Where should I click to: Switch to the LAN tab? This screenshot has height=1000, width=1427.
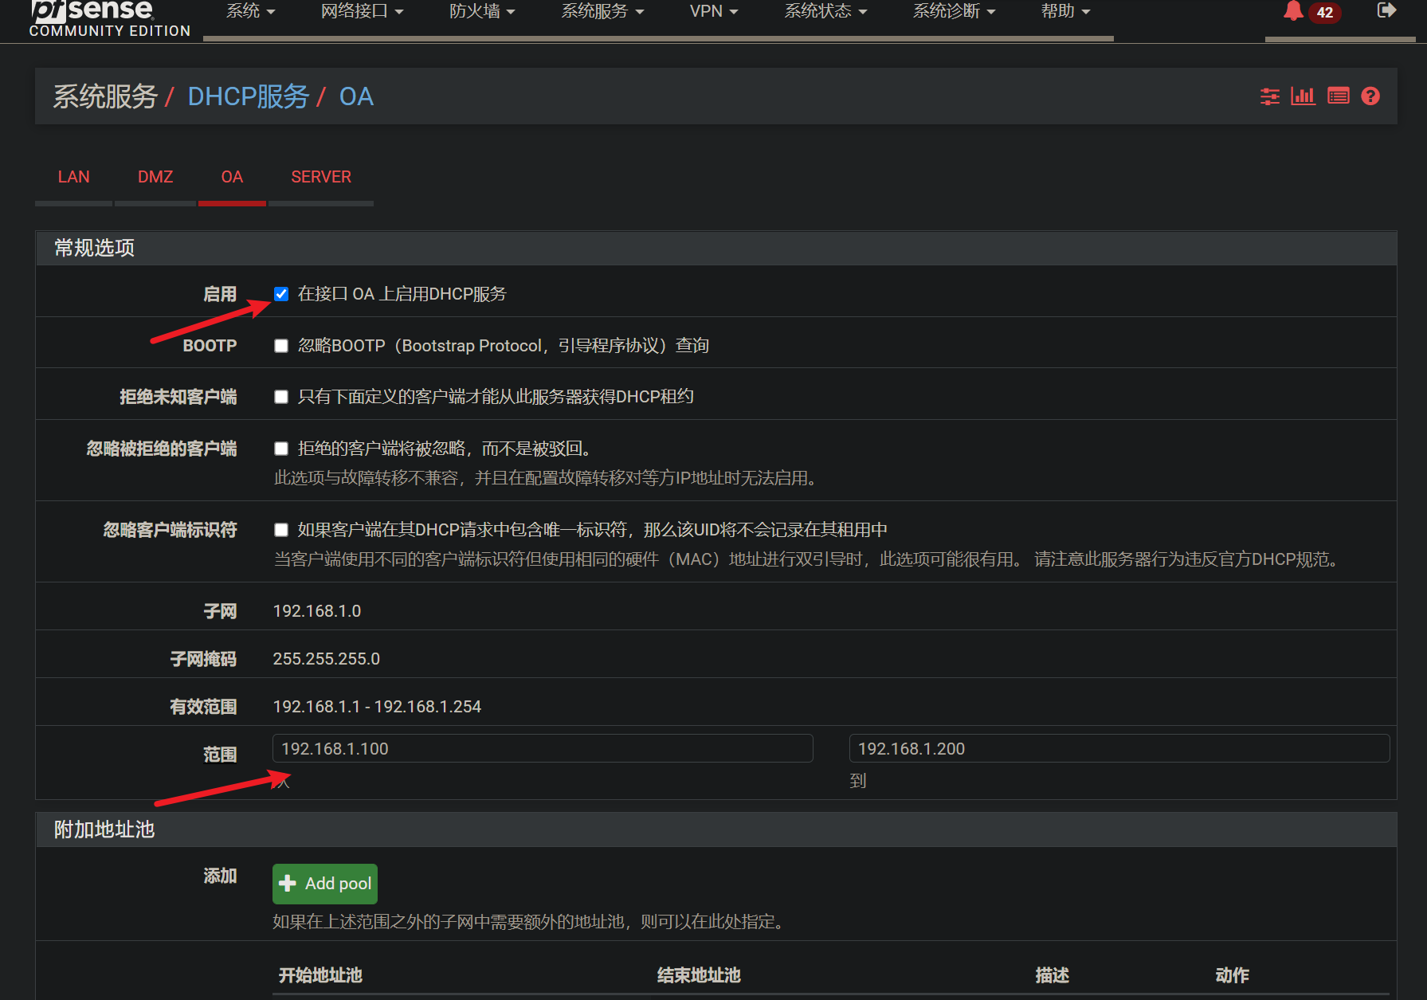74,177
